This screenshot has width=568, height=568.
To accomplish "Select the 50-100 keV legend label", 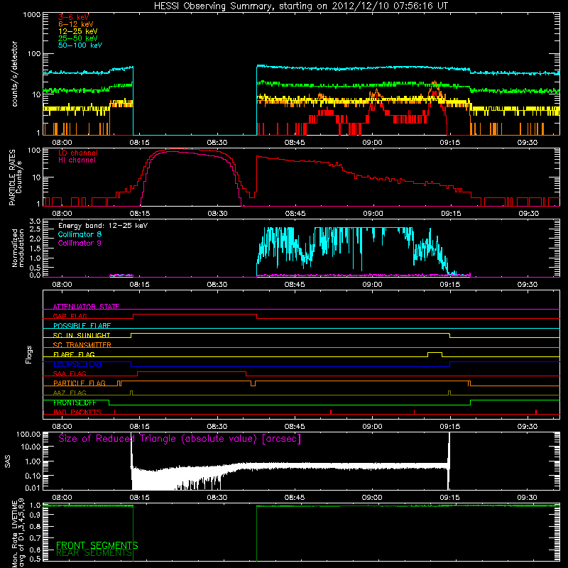I will click(x=80, y=45).
